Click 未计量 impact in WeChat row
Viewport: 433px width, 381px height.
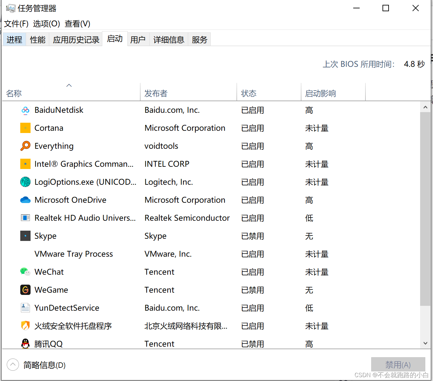pos(317,272)
